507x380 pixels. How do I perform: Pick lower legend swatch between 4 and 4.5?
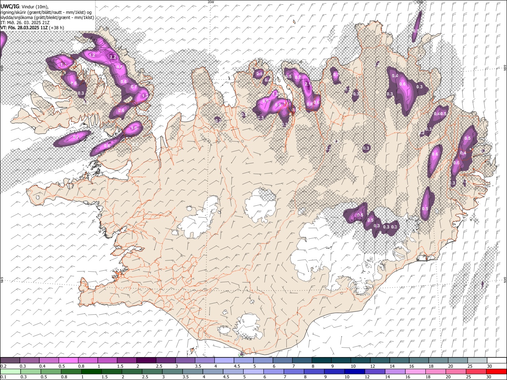(x=213, y=371)
